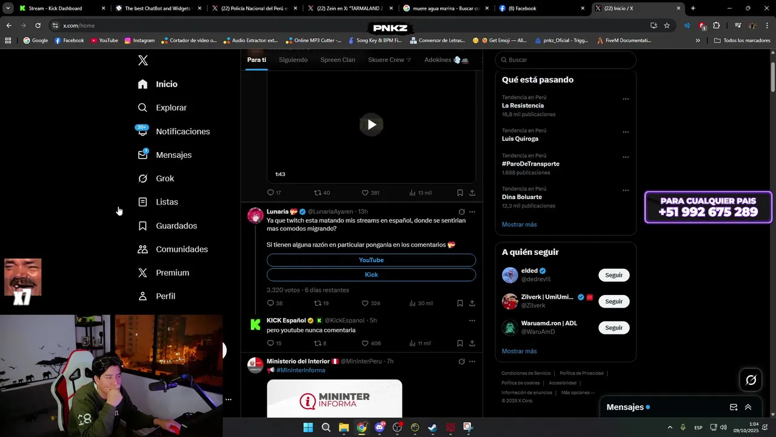Switch to Adokines tab

(446, 60)
